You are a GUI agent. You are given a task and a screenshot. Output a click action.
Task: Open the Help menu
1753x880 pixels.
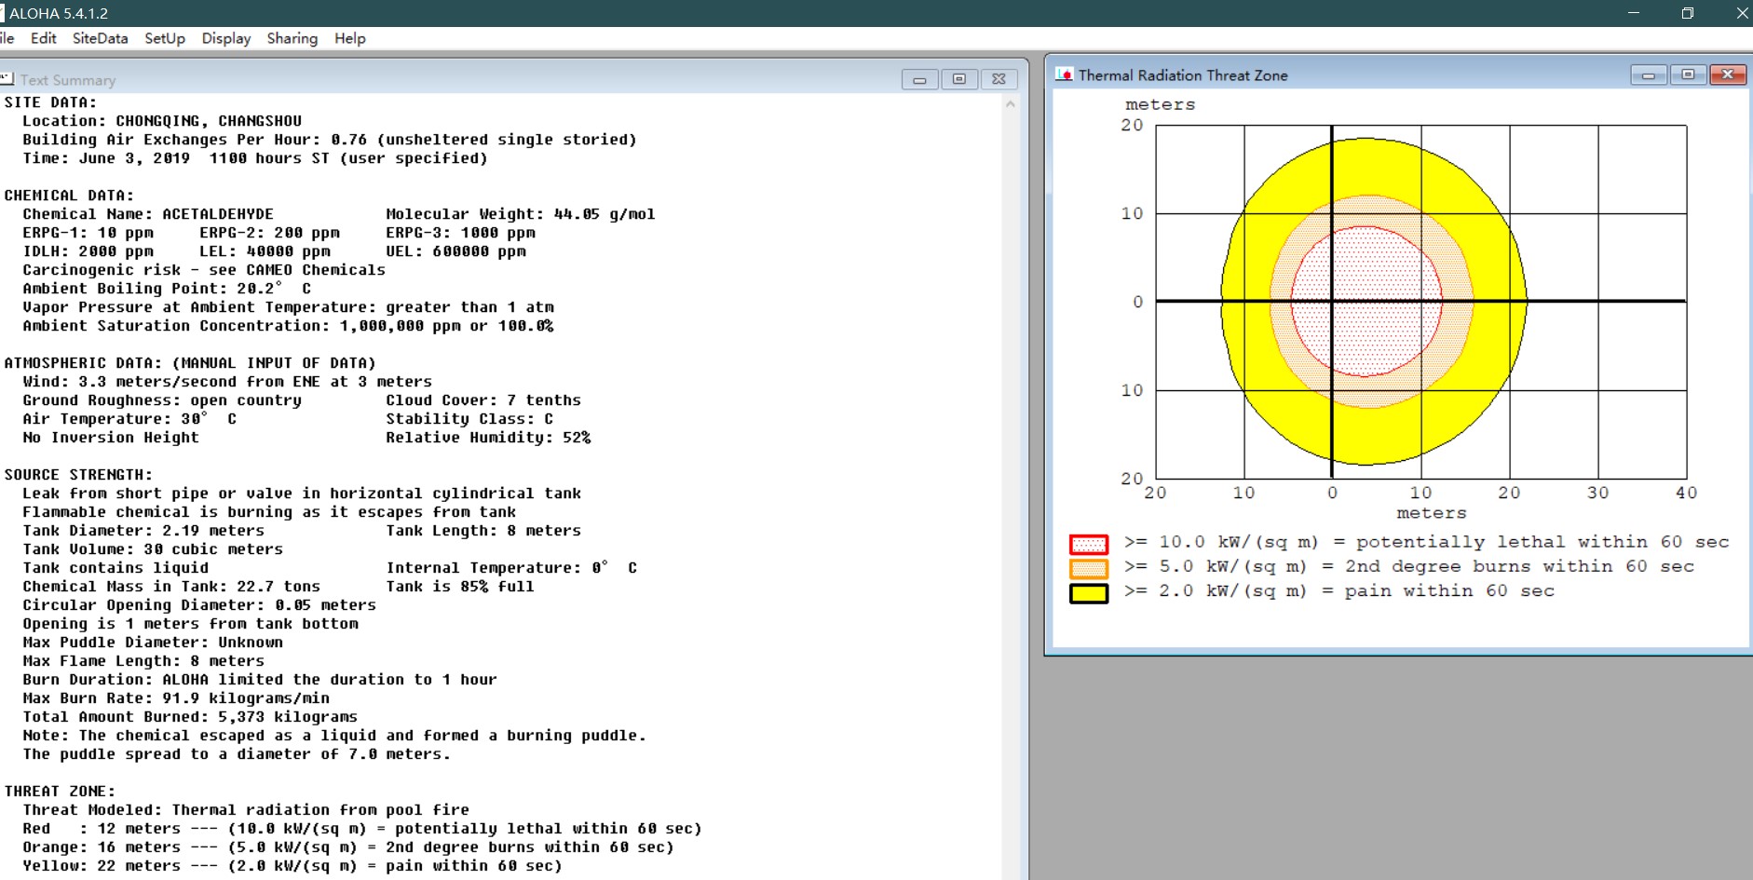point(350,38)
